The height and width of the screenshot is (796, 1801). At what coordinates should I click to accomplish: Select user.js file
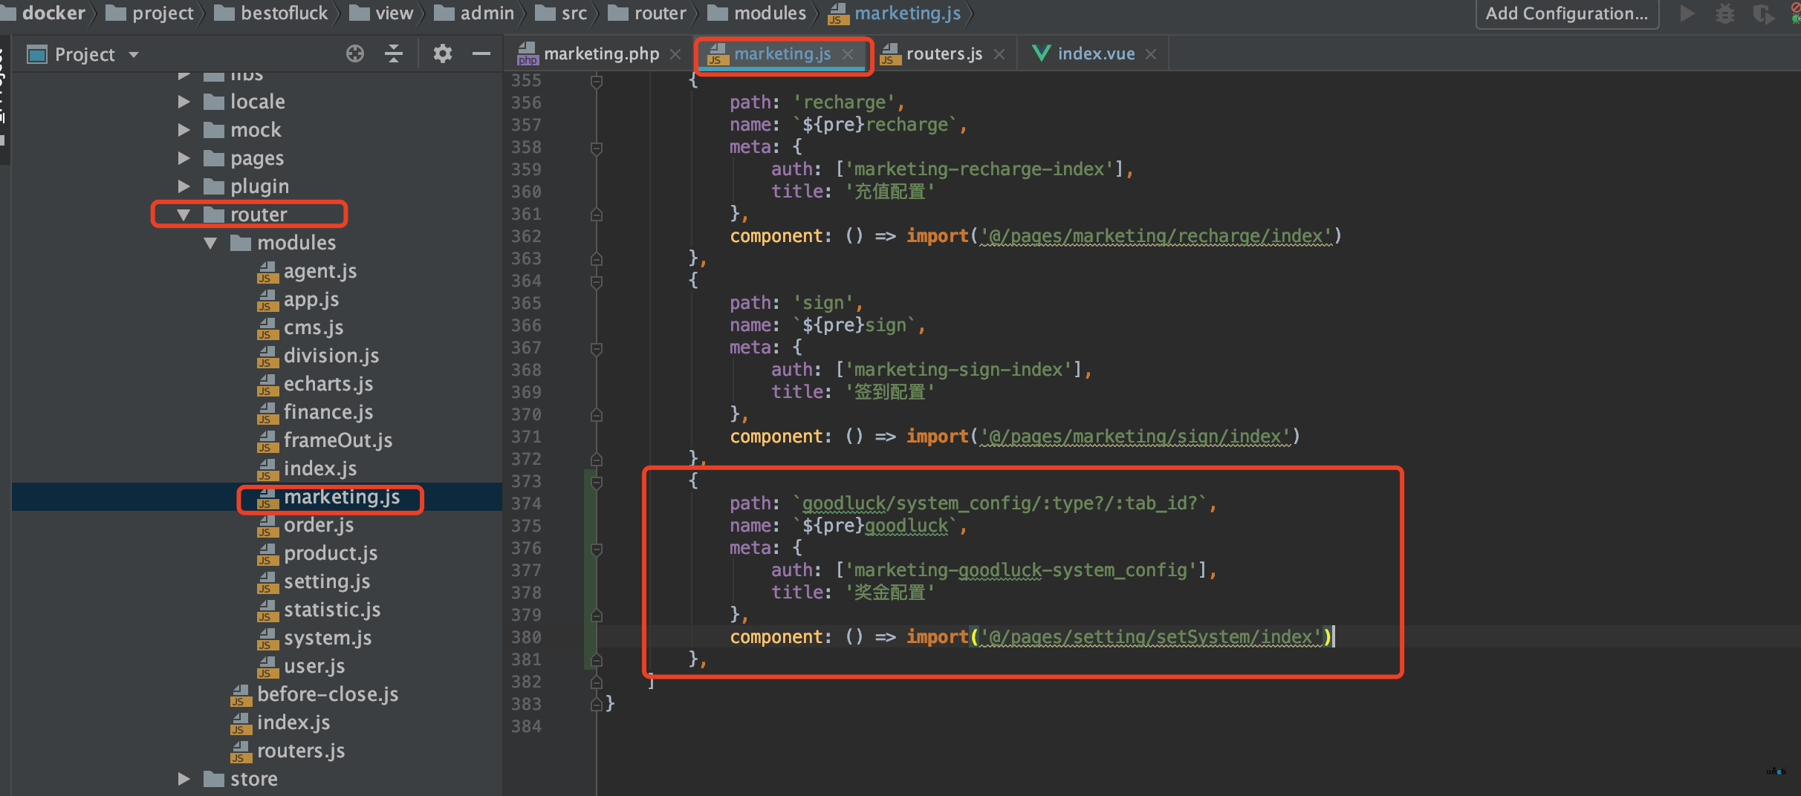click(301, 666)
